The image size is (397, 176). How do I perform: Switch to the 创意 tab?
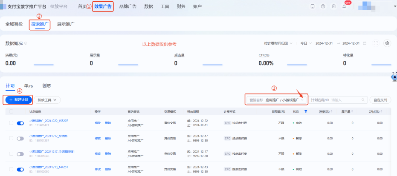click(47, 85)
